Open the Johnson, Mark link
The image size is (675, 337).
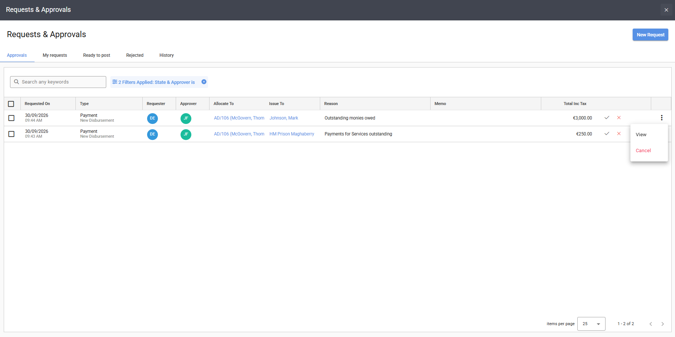click(x=284, y=118)
